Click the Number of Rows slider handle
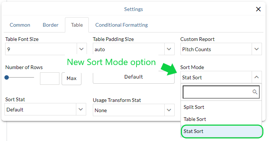The height and width of the screenshot is (141, 270). 7,77
